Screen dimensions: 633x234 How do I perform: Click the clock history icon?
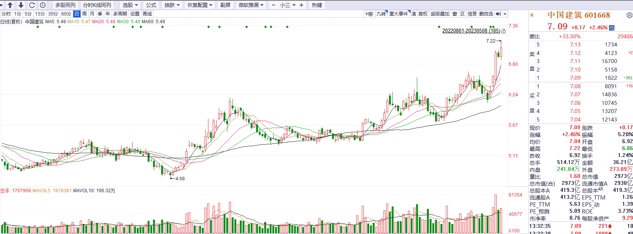point(43,5)
